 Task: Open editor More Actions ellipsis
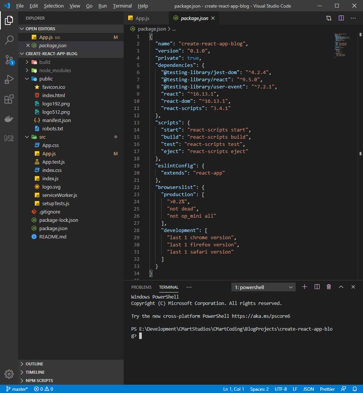click(x=353, y=18)
